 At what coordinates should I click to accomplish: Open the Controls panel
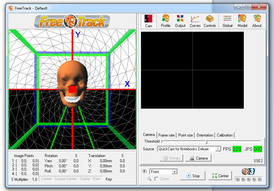[210, 21]
